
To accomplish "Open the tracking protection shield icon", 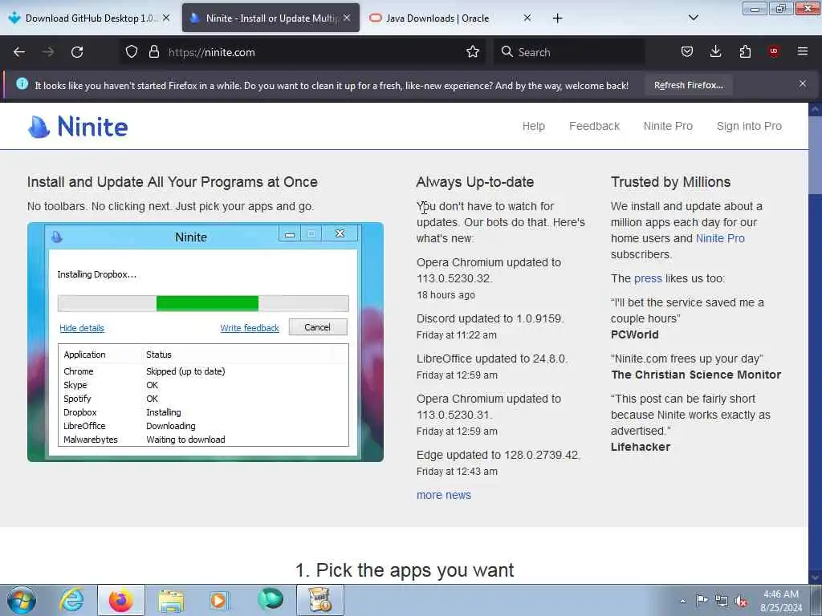I will click(x=132, y=52).
